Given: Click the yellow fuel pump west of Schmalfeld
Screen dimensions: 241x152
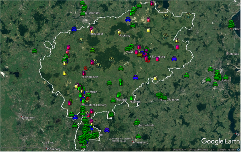Looking at the screenshot, I should pyautogui.click(x=65, y=73).
